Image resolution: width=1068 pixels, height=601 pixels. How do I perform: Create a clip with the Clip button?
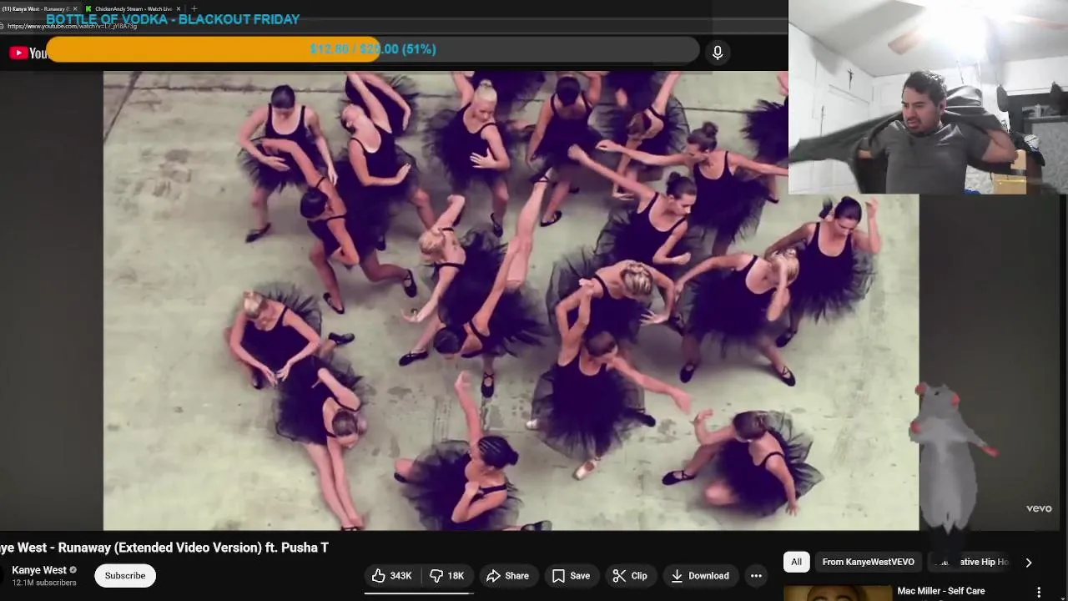pyautogui.click(x=630, y=576)
